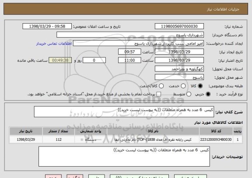The image size is (252, 178).
Task: Click product code 223120093480030 cell
Action: (216, 140)
